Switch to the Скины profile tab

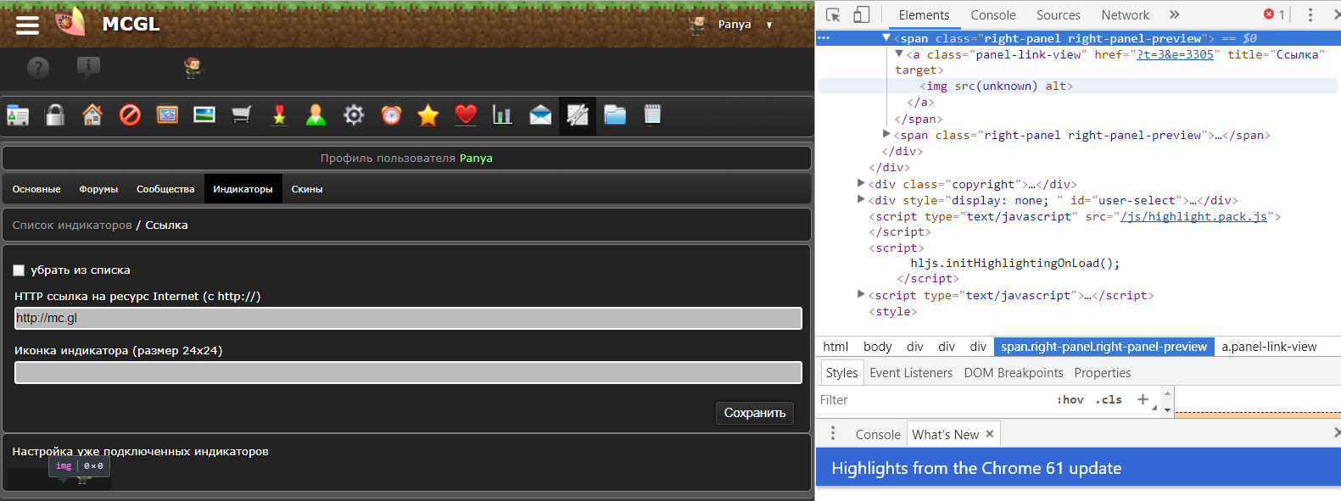(x=307, y=189)
